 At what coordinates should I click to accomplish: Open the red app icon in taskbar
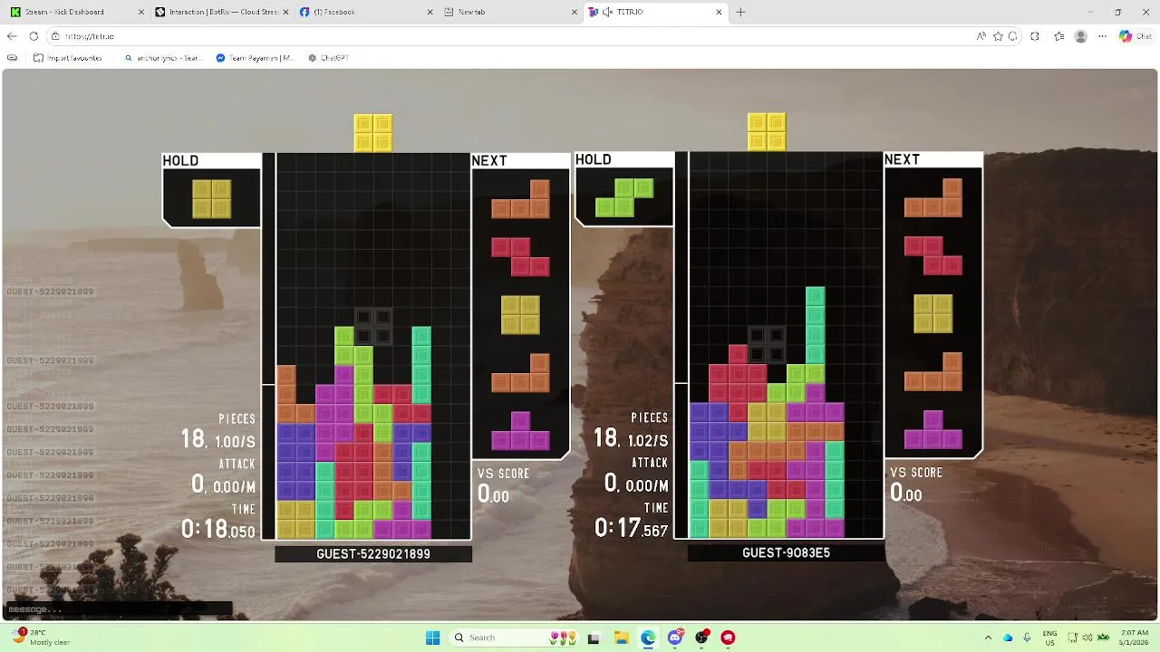pyautogui.click(x=728, y=638)
